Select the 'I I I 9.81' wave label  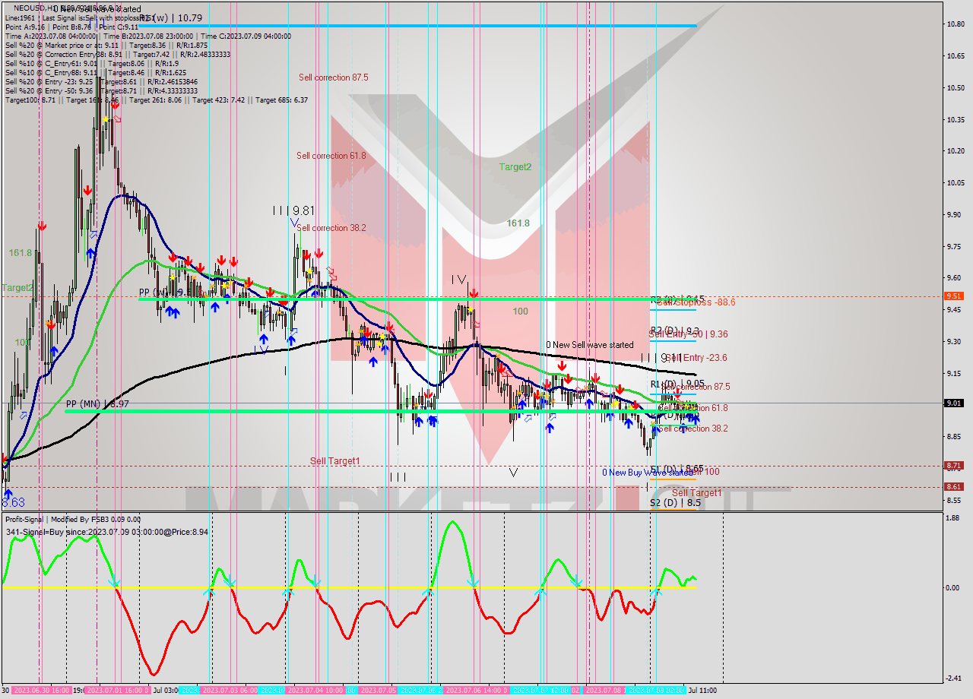pyautogui.click(x=294, y=210)
